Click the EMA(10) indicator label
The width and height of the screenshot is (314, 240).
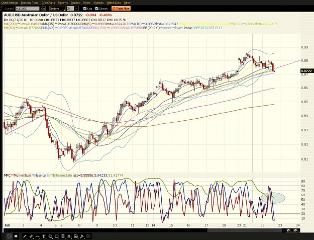pyautogui.click(x=135, y=24)
